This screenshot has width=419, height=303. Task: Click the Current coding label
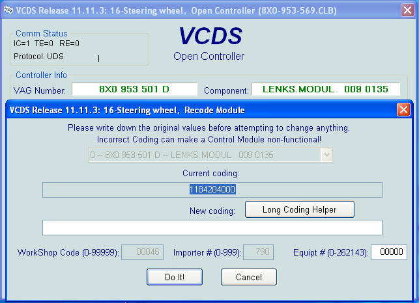pos(211,174)
